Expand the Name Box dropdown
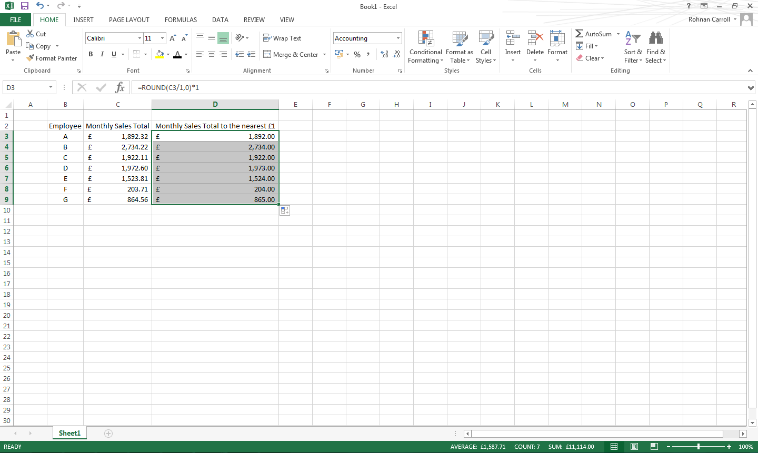758x453 pixels. (x=51, y=87)
